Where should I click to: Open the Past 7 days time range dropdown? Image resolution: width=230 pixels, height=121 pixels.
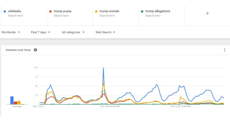(x=41, y=32)
